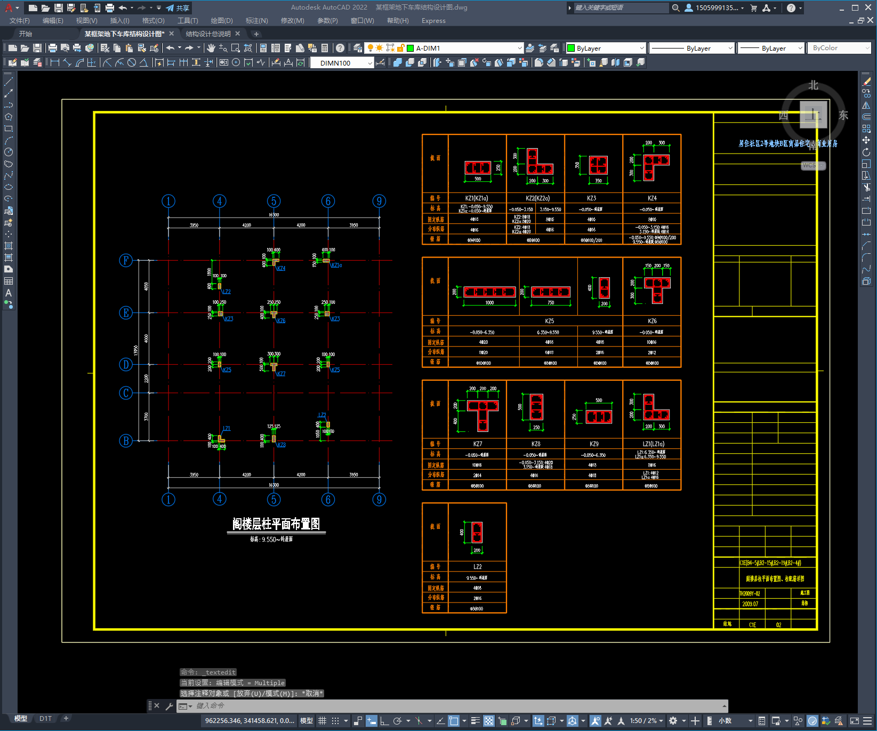Screen dimensions: 877x731
Task: Select the Erase tool in modify toolbar
Action: click(x=866, y=82)
